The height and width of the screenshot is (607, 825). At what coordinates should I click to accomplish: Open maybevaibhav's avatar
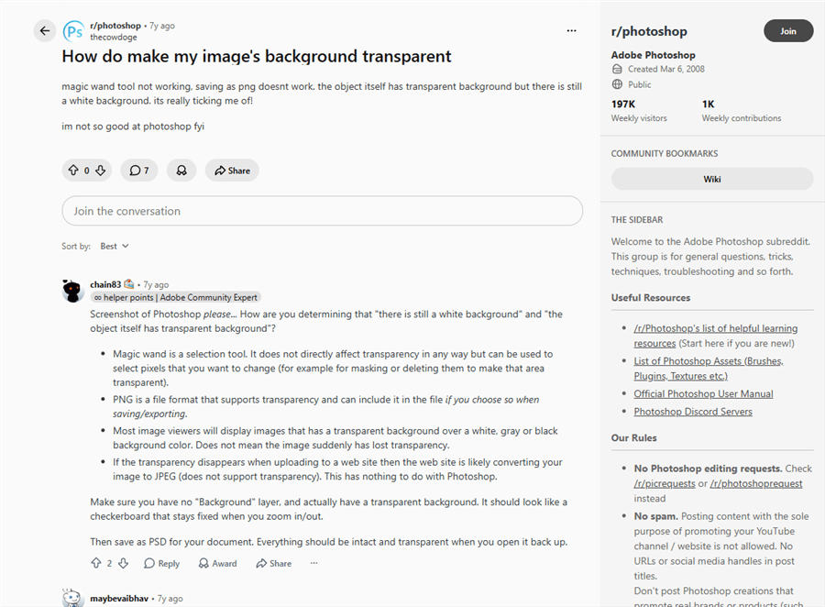click(x=72, y=599)
